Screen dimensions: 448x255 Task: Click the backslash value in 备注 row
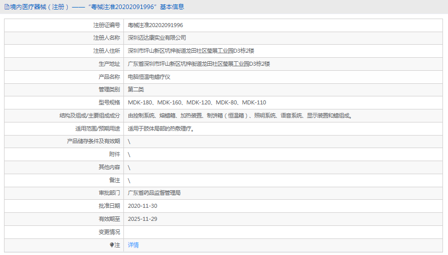pyautogui.click(x=129, y=181)
